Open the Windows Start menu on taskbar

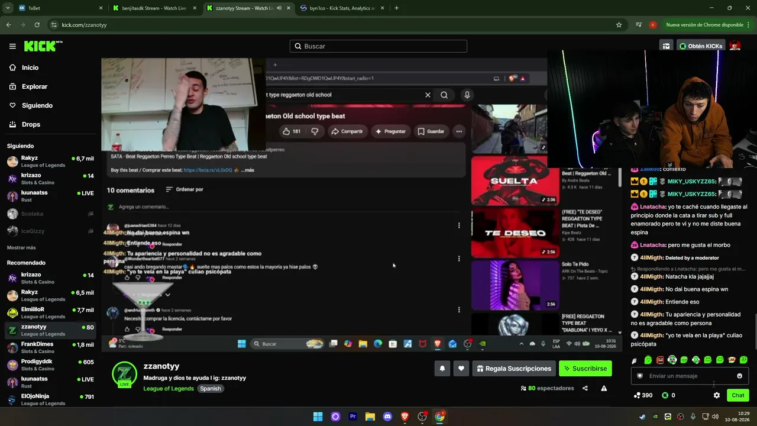click(x=318, y=417)
